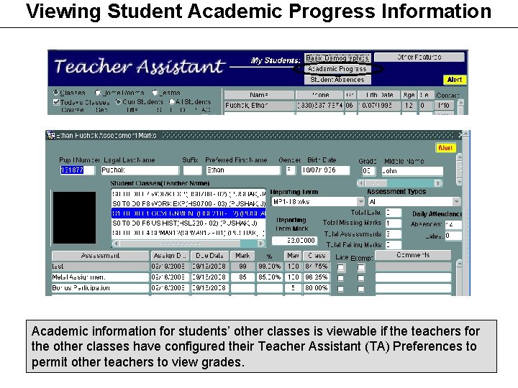Click the horizontal scrollbar right arrow under Middle Name

tap(438, 183)
